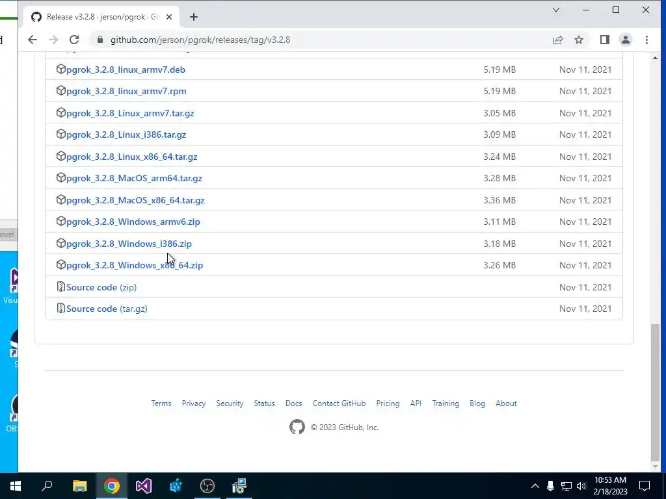The image size is (666, 499).
Task: Click the browser forward arrow
Action: click(x=53, y=40)
